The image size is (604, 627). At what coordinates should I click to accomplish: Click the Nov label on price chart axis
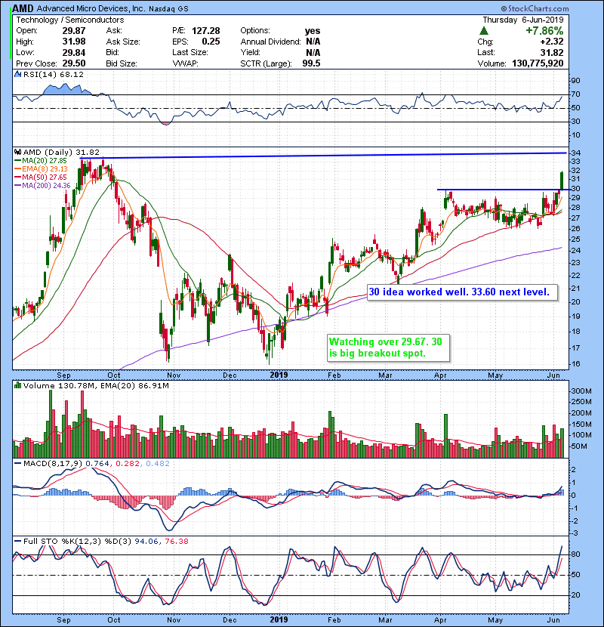[174, 375]
